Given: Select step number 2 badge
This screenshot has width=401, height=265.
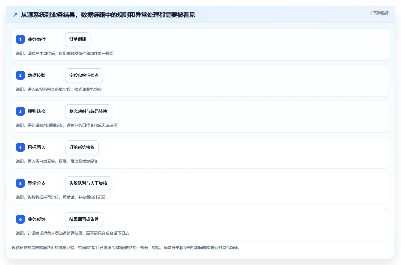Looking at the screenshot, I should [20, 75].
